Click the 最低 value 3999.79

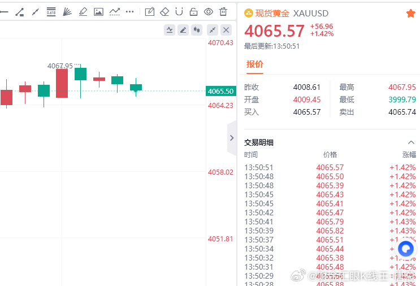click(402, 99)
